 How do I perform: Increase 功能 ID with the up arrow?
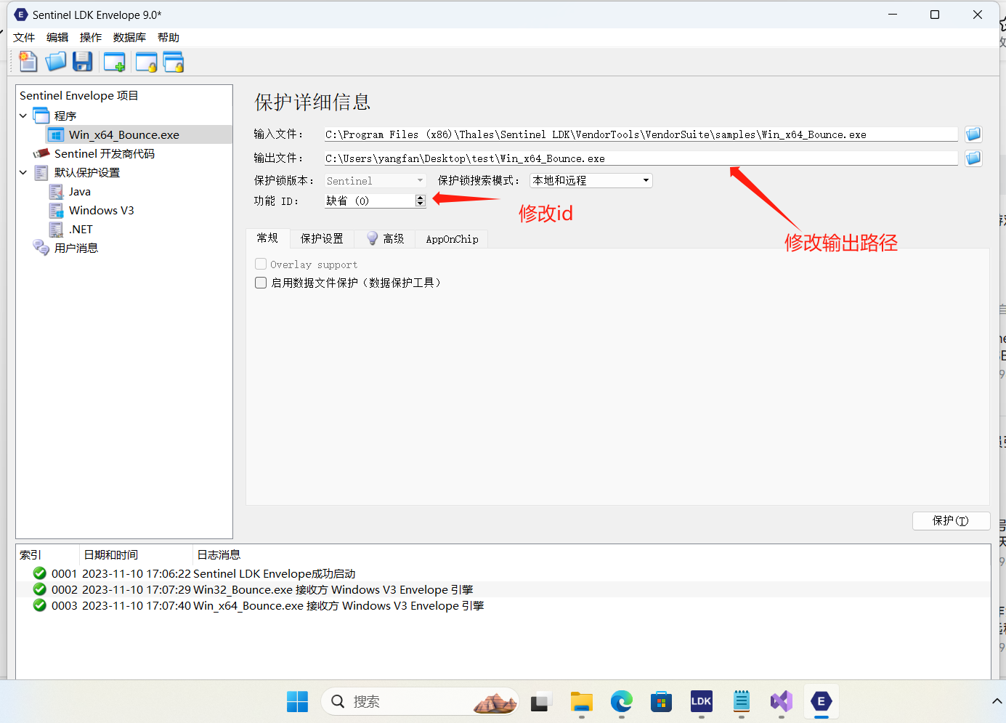click(420, 198)
